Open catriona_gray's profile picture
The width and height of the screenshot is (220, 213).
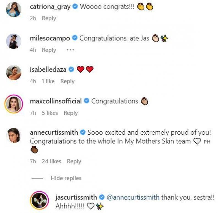click(x=13, y=10)
